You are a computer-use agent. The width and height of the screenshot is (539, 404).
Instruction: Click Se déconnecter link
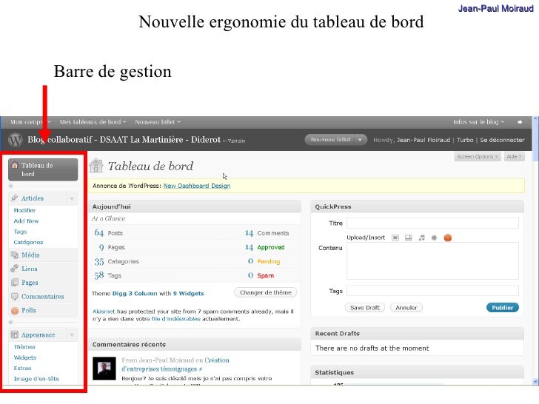(x=502, y=140)
